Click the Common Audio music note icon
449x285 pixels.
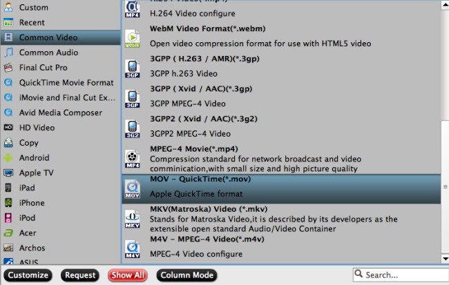[x=8, y=52]
